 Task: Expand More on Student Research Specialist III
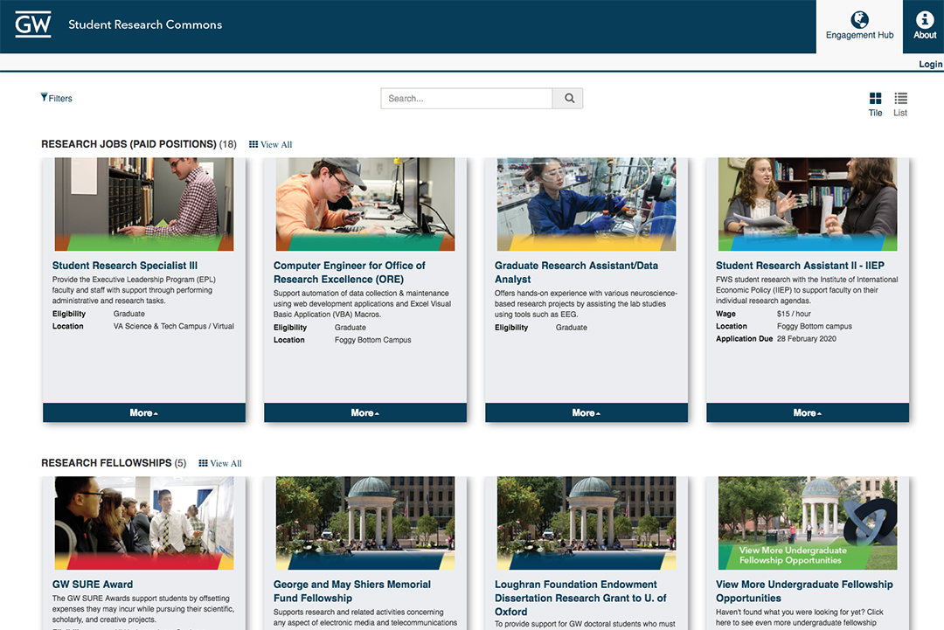(144, 412)
